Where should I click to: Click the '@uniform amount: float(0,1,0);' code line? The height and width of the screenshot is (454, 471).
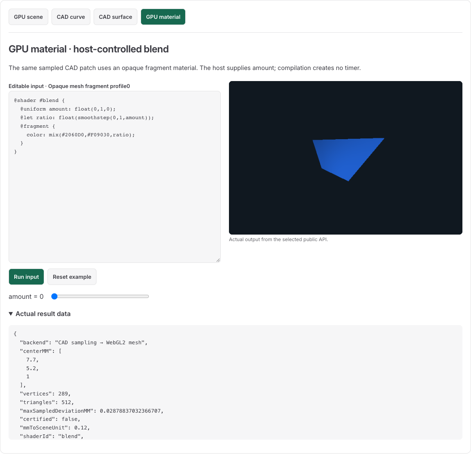pyautogui.click(x=68, y=109)
